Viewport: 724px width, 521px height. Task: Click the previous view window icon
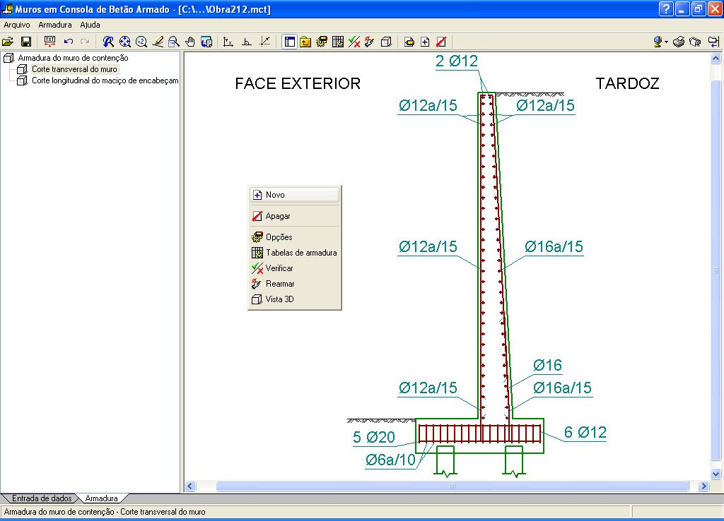(206, 42)
